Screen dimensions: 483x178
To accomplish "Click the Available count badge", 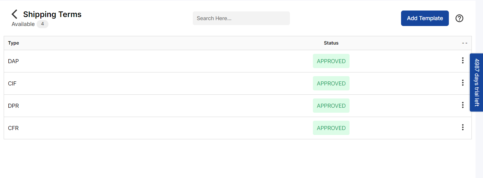I will tap(43, 24).
